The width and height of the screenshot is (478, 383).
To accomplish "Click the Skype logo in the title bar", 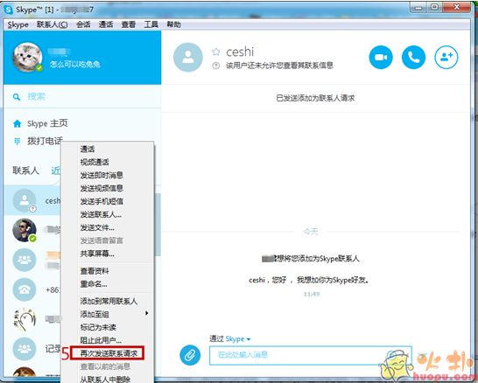I will 9,10.
